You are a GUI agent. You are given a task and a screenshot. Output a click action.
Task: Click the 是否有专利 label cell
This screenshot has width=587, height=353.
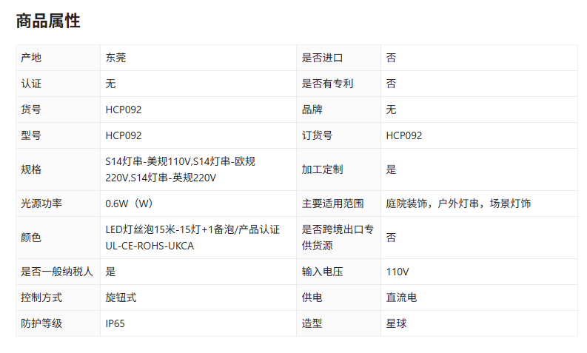pos(327,84)
